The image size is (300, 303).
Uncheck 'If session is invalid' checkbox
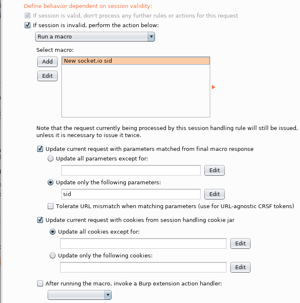pos(28,25)
